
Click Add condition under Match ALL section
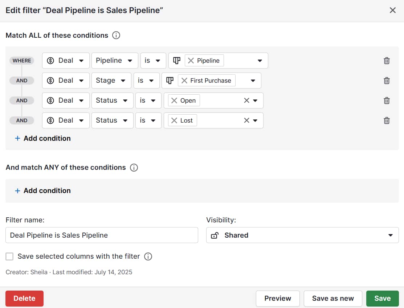pos(42,138)
